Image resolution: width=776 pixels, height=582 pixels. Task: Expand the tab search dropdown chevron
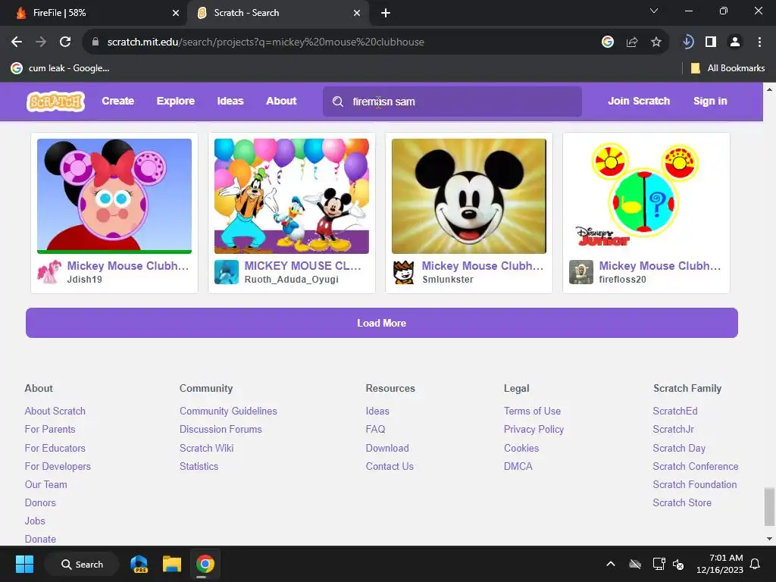(654, 11)
